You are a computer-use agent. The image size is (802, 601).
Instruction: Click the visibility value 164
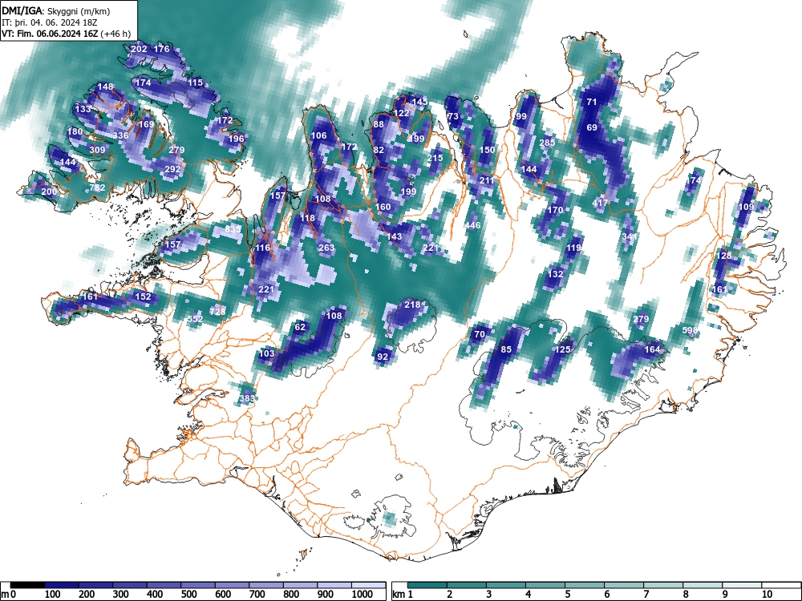[652, 349]
